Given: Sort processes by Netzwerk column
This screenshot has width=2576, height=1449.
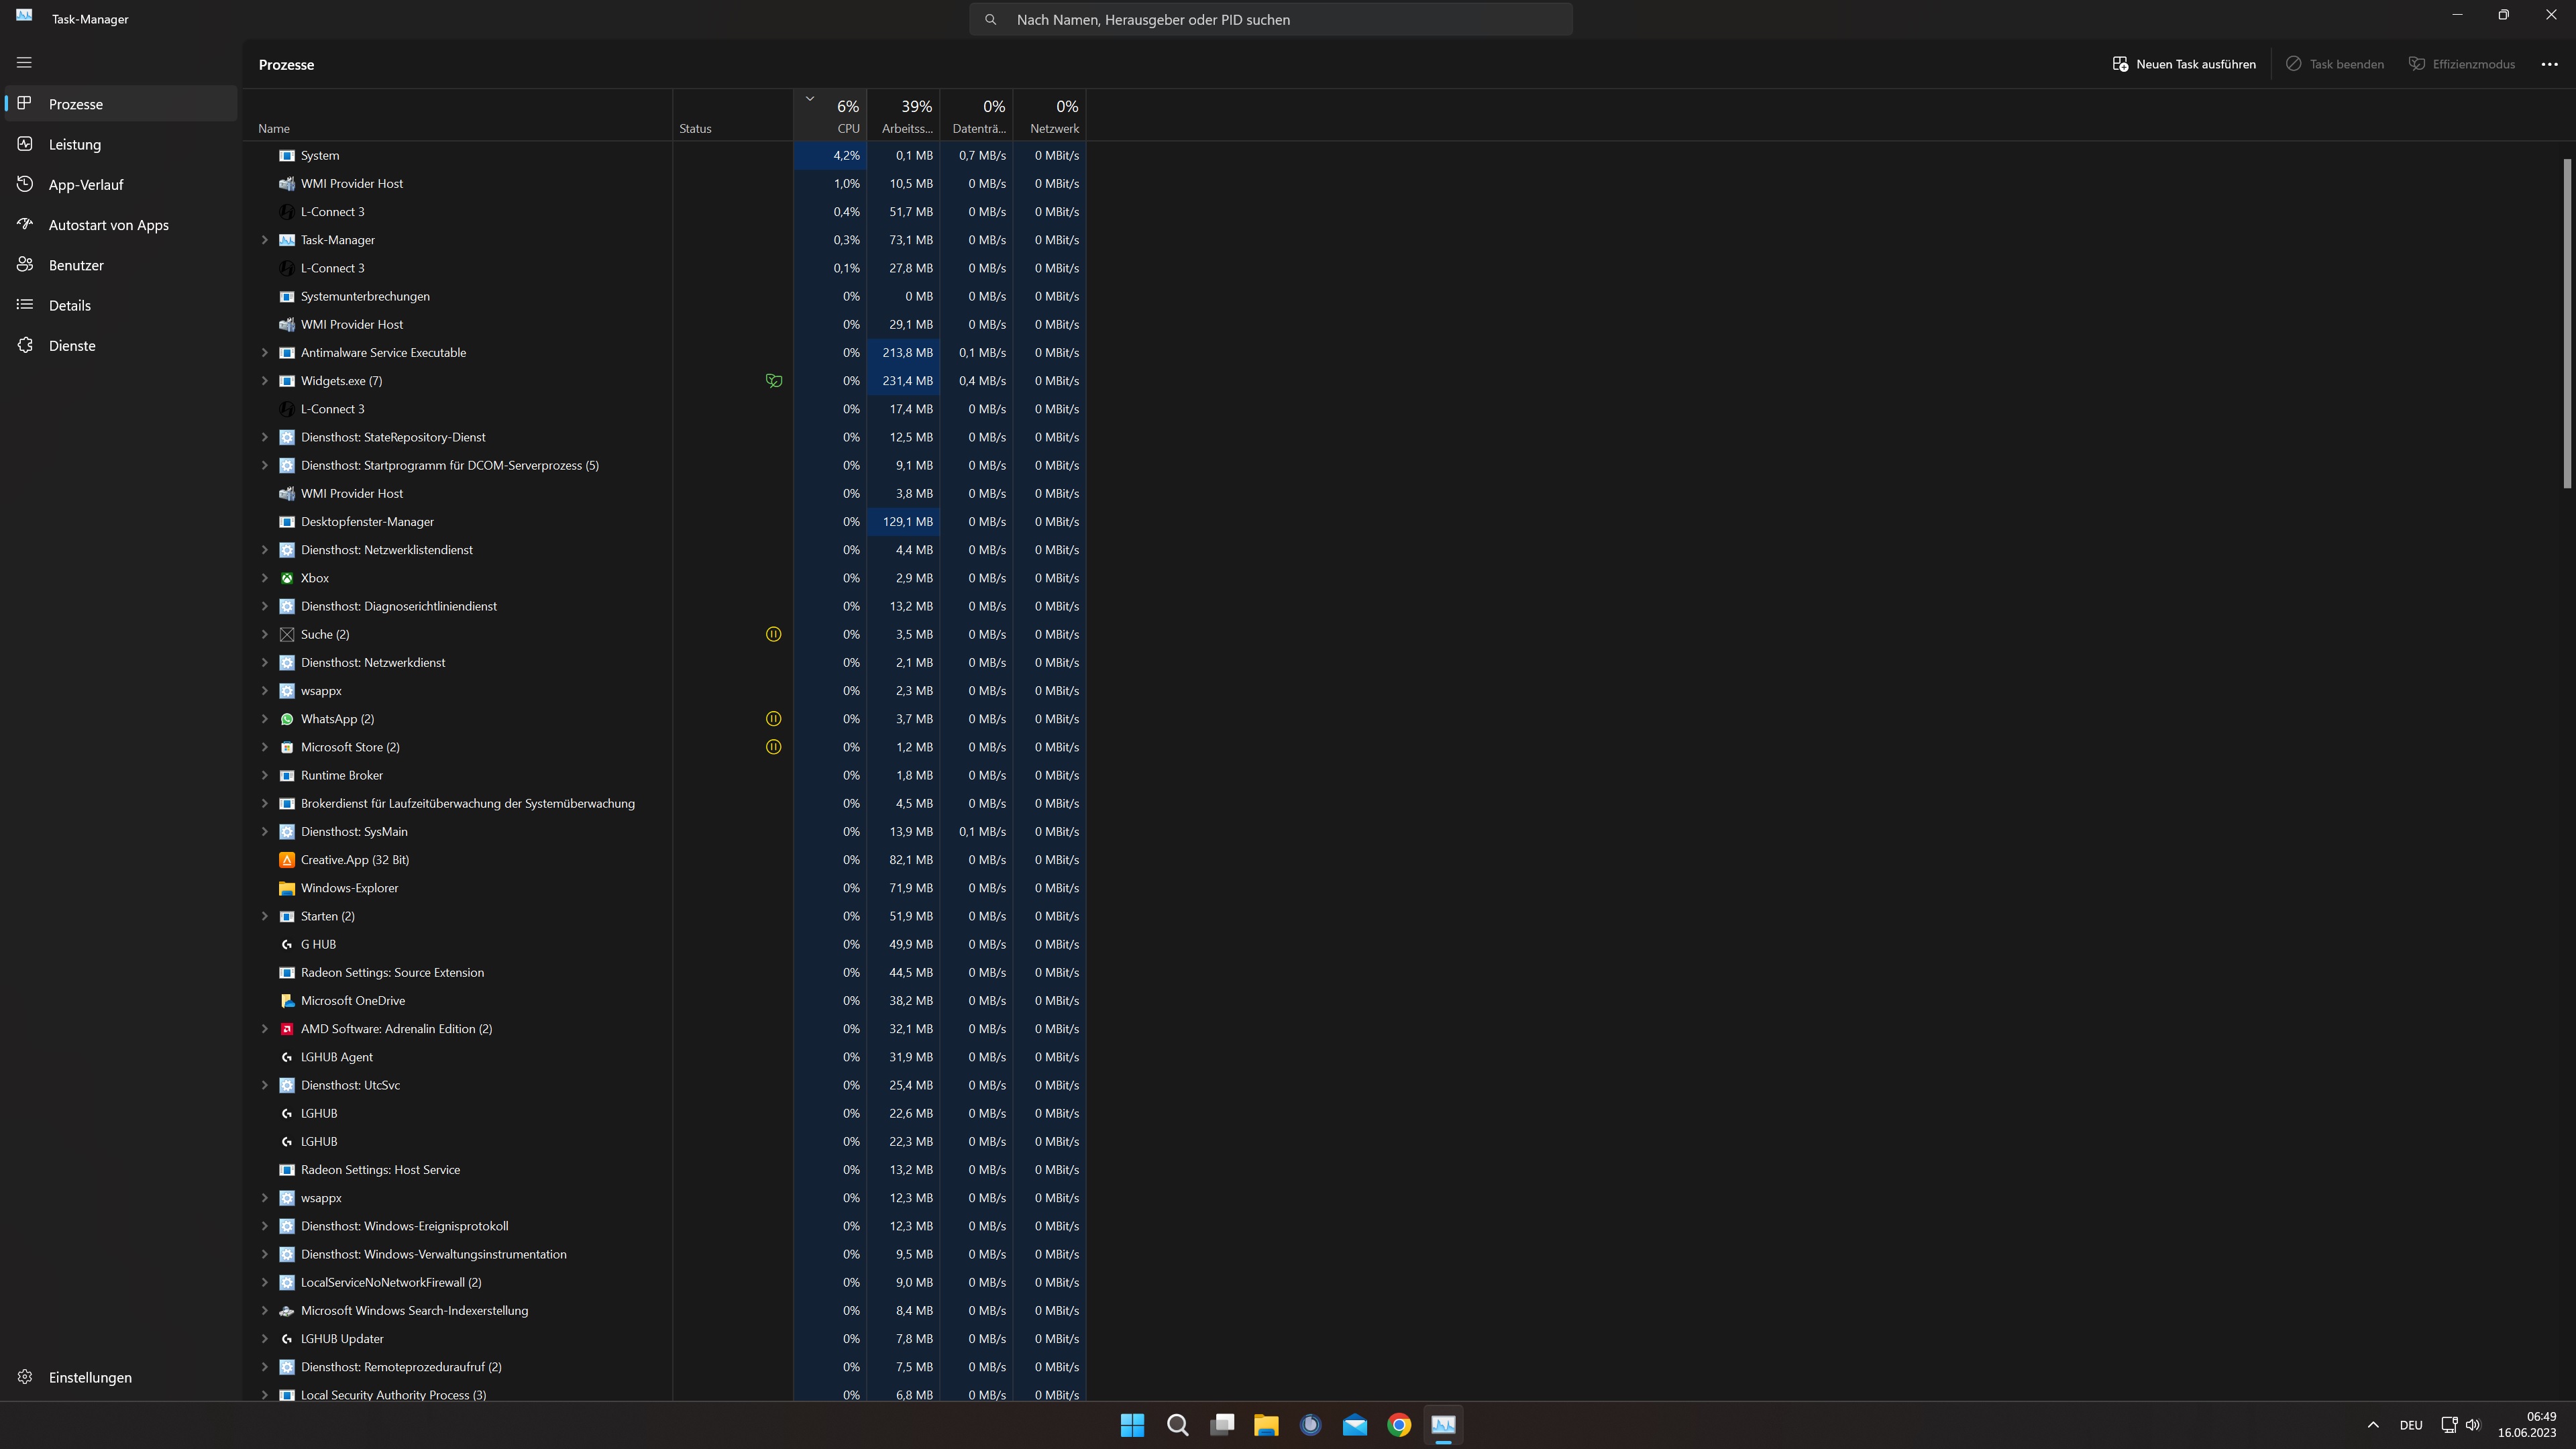Looking at the screenshot, I should (x=1049, y=116).
